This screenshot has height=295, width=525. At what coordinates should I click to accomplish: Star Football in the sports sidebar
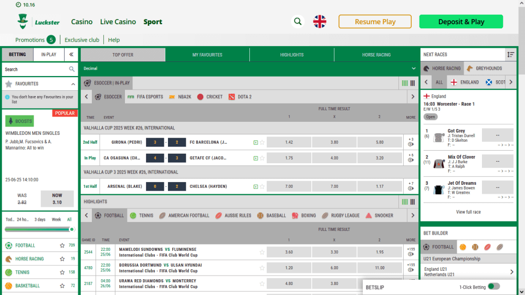[62, 245]
